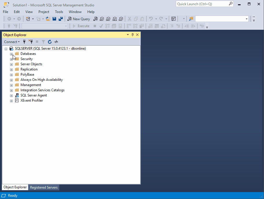
Task: Collapse the SQLSERVER server node
Action: [6, 49]
